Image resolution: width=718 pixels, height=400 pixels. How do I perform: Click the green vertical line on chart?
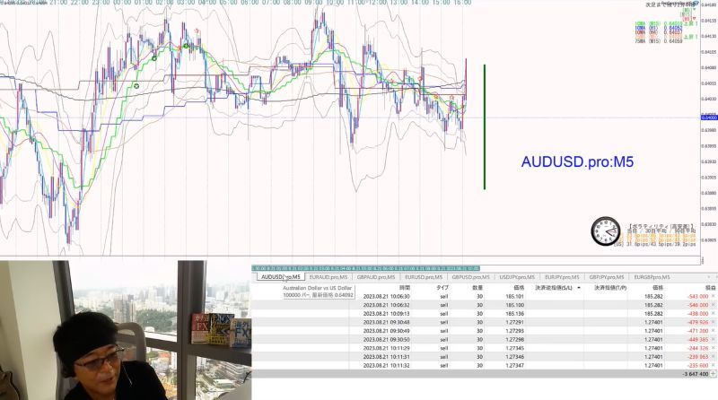[x=485, y=126]
